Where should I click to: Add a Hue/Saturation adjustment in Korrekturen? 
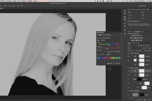click(x=131, y=38)
